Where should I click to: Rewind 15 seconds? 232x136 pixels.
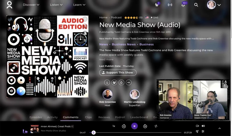pos(124,126)
